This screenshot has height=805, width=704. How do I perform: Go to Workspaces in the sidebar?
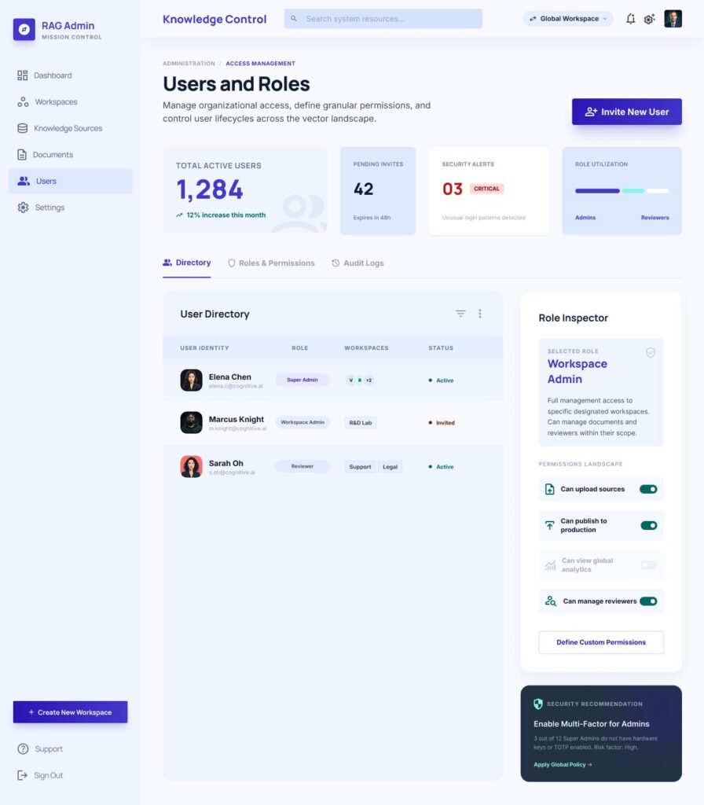70,101
